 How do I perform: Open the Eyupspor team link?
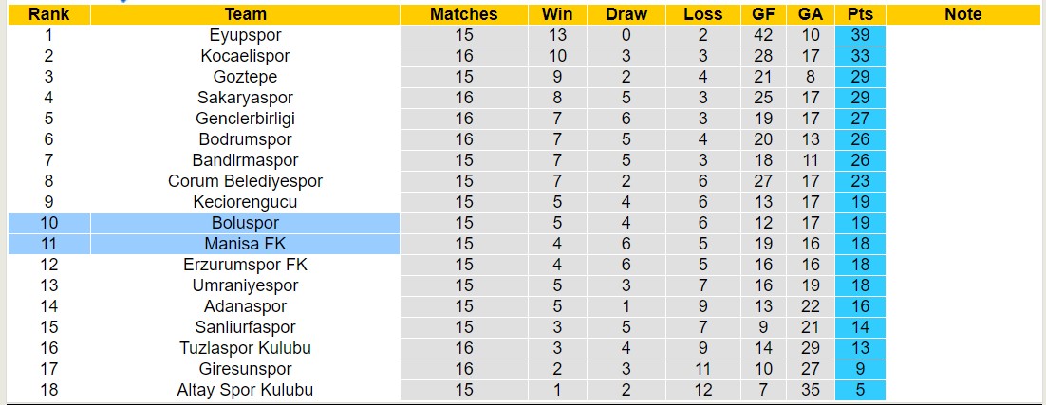(246, 35)
